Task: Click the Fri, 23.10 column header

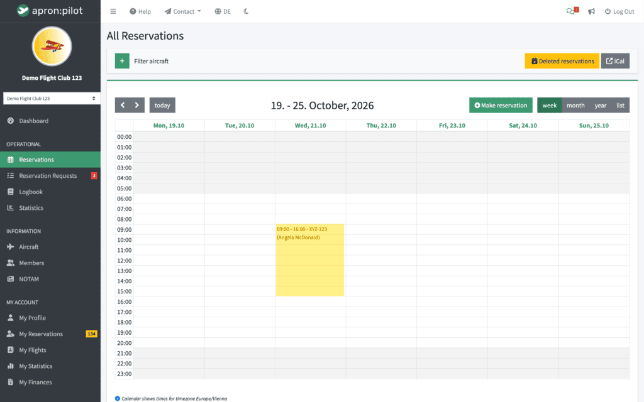Action: pyautogui.click(x=452, y=126)
